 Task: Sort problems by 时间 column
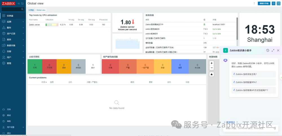tap(44, 82)
